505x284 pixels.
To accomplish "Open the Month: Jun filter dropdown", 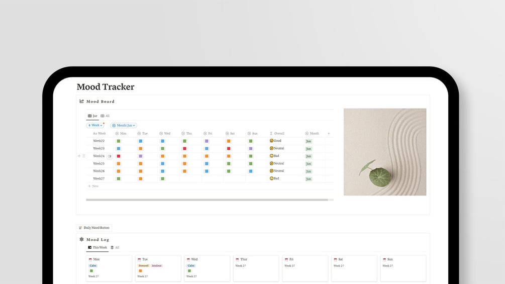I will pos(124,125).
